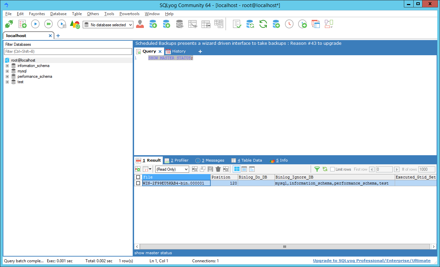Switch to form view icon
440x267 pixels.
click(x=244, y=169)
